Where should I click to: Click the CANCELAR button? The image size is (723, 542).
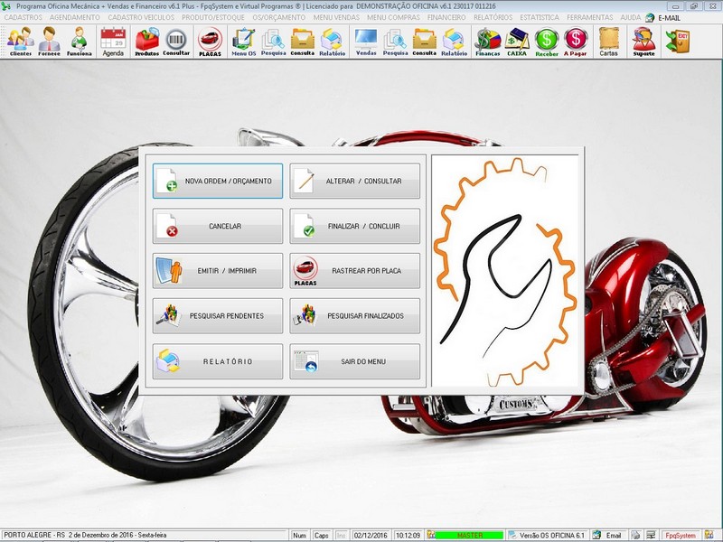point(218,227)
